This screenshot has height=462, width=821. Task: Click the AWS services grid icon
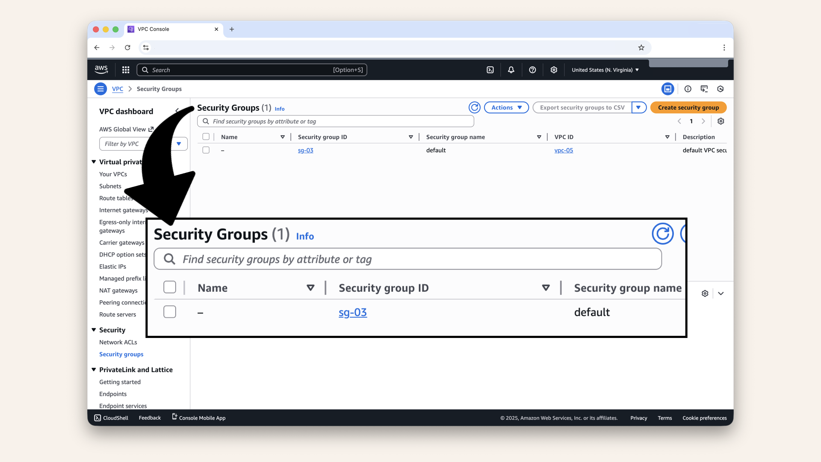[x=125, y=69]
